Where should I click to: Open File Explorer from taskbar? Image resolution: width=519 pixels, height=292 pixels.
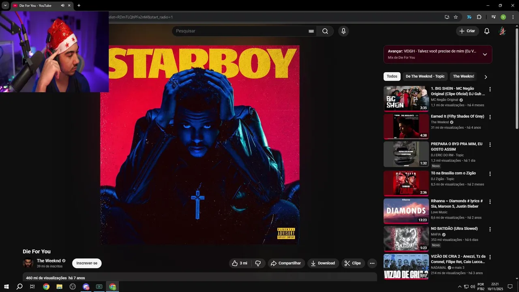(59, 287)
